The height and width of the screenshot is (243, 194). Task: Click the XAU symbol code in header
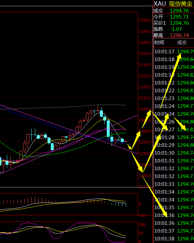(160, 4)
